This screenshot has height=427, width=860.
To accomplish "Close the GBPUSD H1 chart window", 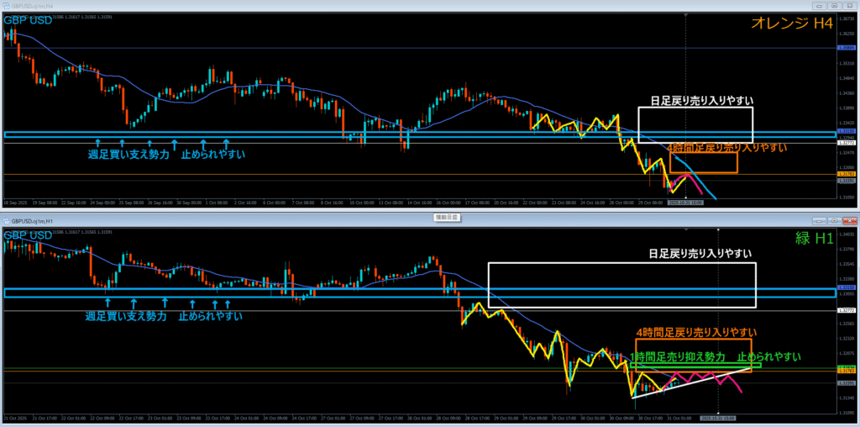I will 848,220.
